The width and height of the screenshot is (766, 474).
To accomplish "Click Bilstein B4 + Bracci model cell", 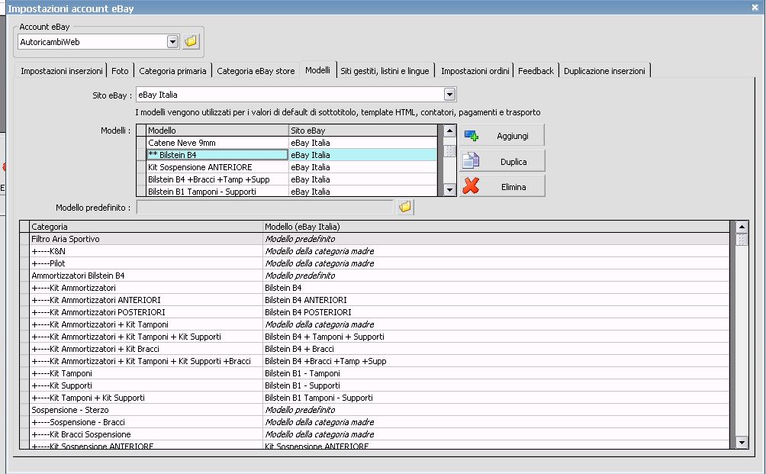I will pyautogui.click(x=495, y=349).
